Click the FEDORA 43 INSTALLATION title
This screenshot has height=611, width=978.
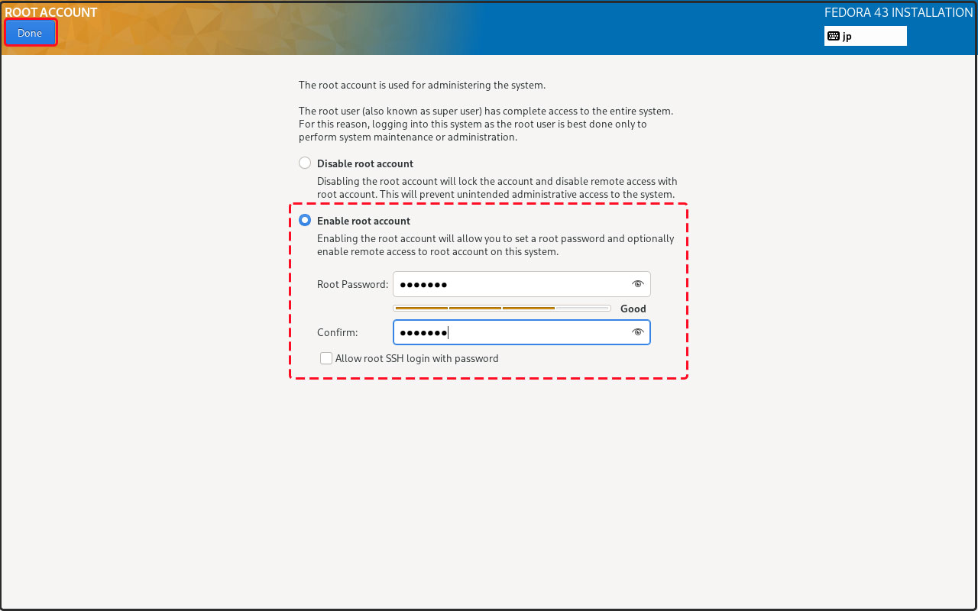click(898, 12)
